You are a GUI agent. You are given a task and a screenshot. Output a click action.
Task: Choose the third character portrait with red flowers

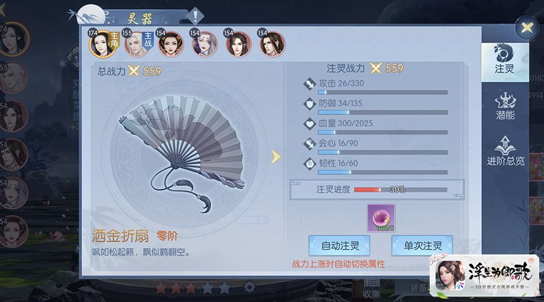click(170, 44)
